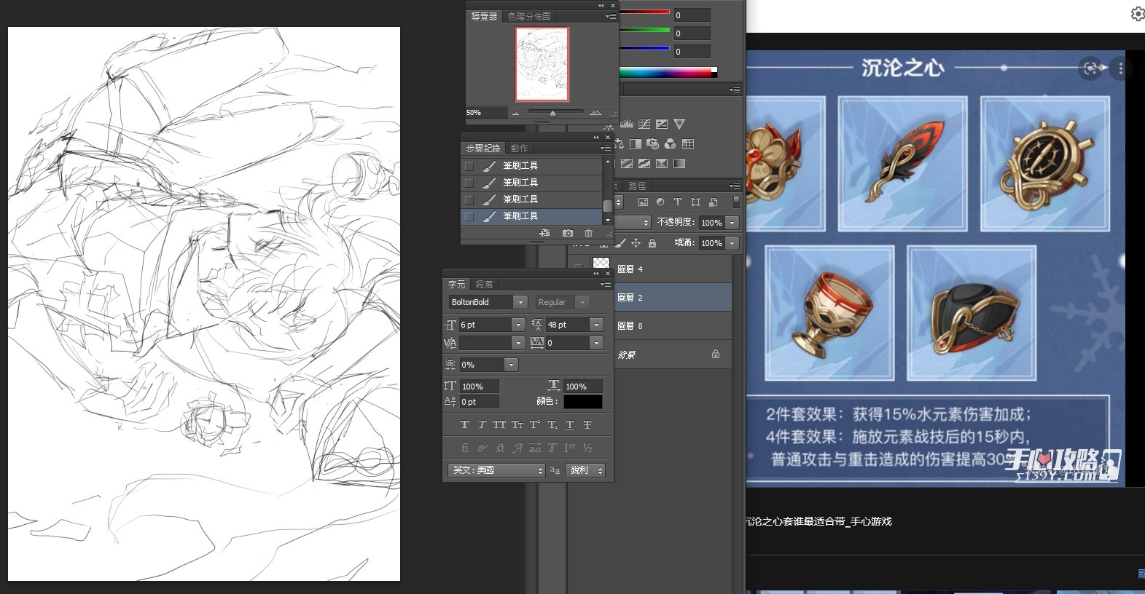Add an Exposure adjustment layer

pyautogui.click(x=662, y=124)
